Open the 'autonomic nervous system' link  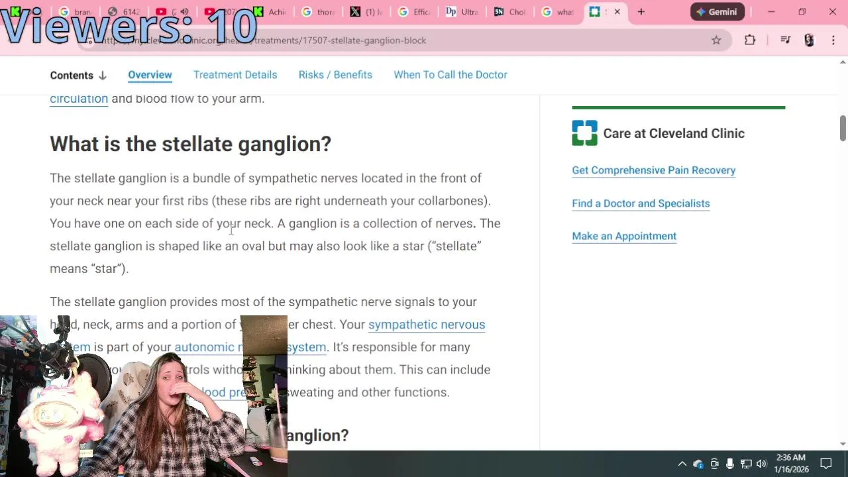pyautogui.click(x=250, y=347)
